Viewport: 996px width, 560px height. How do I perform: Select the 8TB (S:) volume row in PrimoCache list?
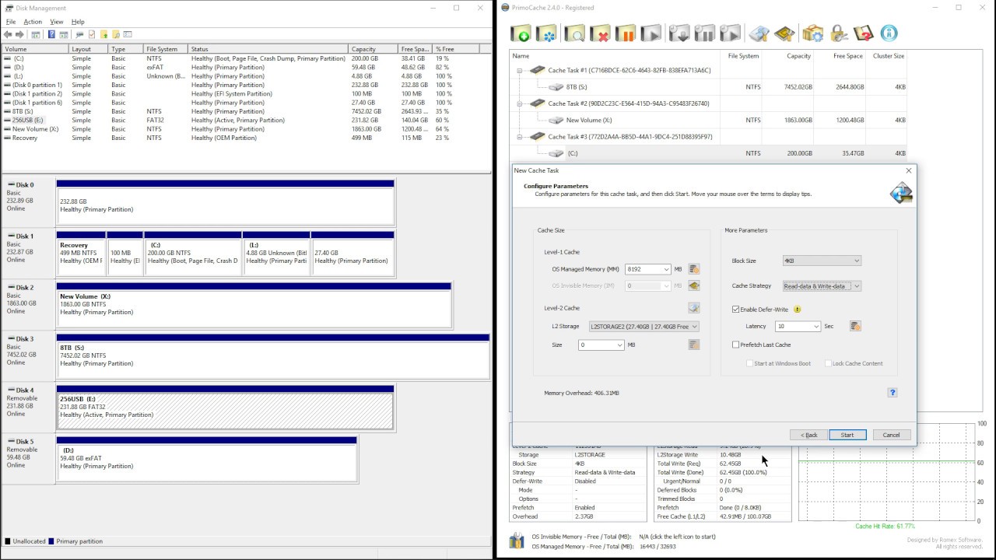[707, 87]
